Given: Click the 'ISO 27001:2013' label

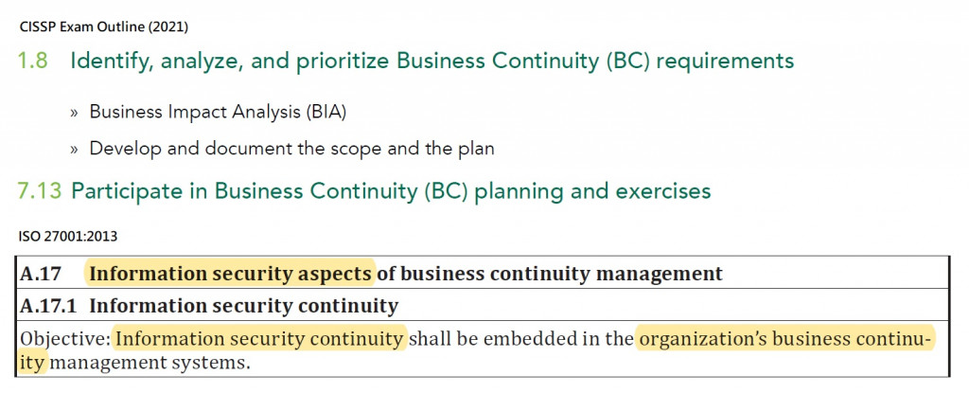Looking at the screenshot, I should [x=68, y=236].
